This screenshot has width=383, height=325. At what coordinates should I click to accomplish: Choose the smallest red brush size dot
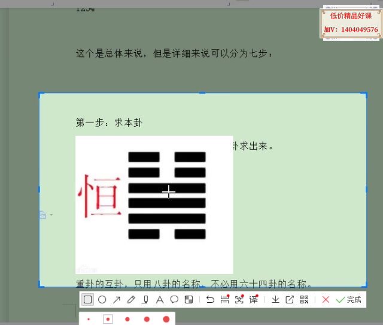point(89,320)
